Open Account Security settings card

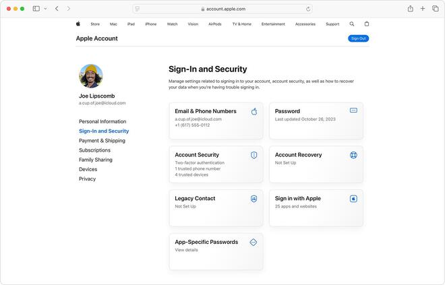[x=216, y=164]
